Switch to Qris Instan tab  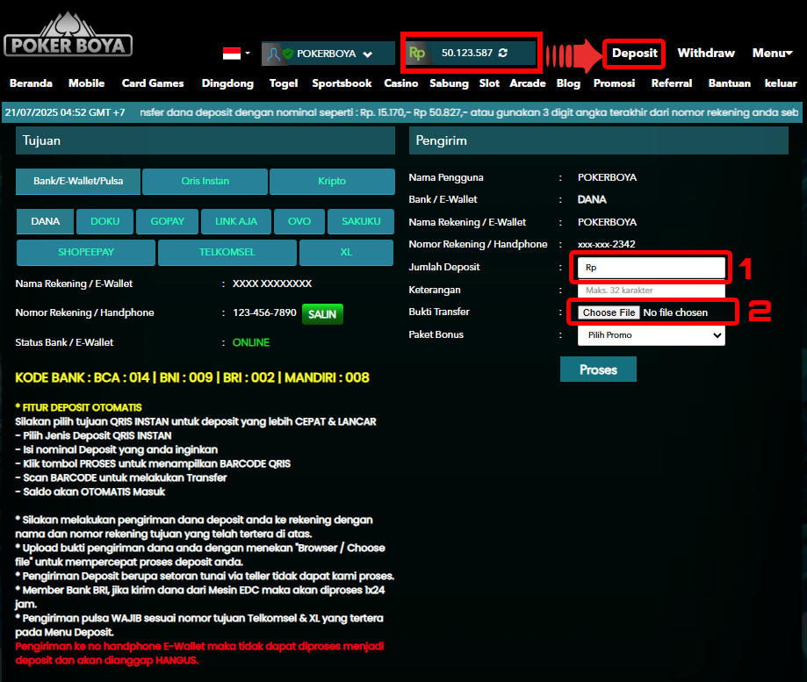click(x=205, y=181)
